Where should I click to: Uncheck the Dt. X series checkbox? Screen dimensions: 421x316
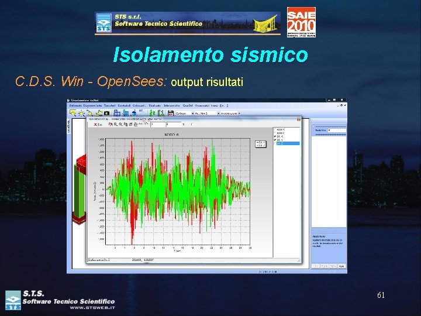point(275,136)
